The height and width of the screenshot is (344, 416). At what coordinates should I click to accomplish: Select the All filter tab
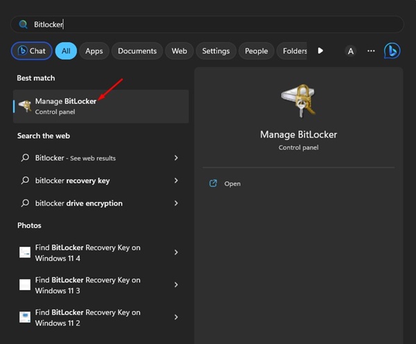click(x=66, y=51)
